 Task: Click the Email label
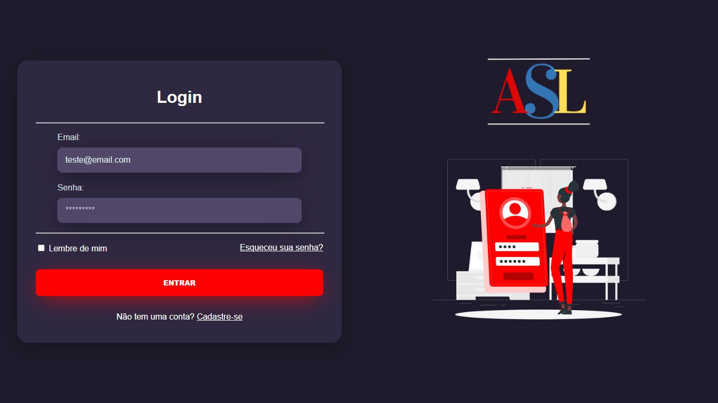coord(69,137)
